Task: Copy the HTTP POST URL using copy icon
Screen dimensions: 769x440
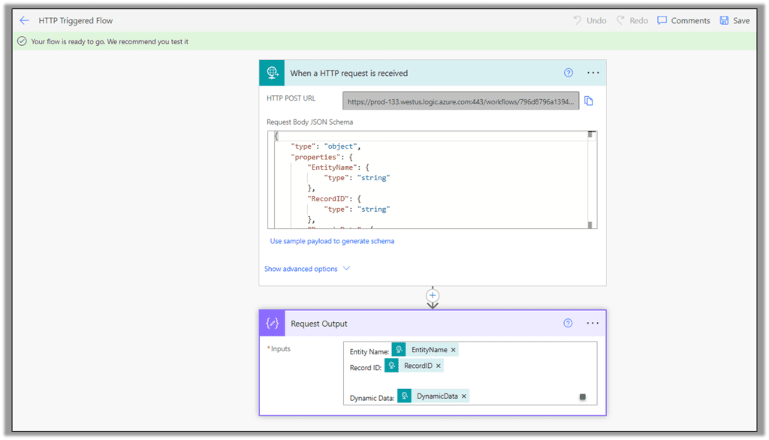Action: point(589,100)
